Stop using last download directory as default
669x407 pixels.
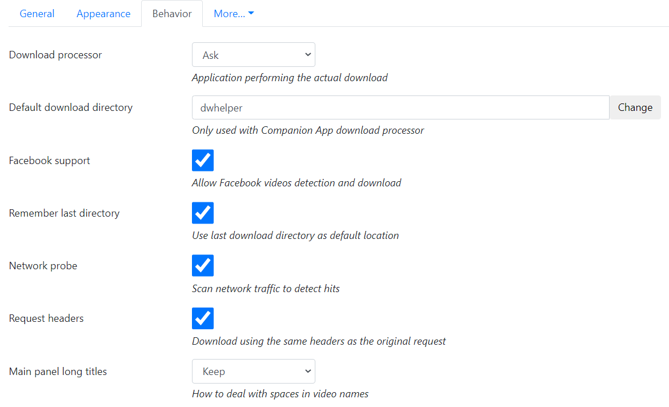tap(202, 213)
